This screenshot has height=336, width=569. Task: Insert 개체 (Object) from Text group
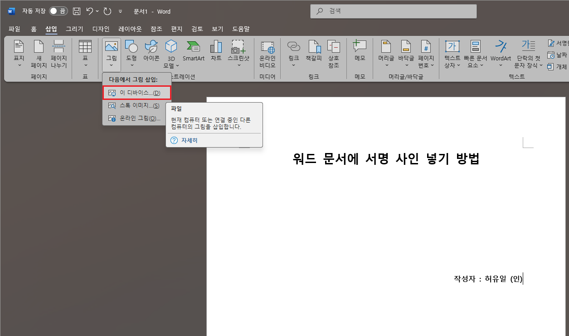(x=557, y=67)
